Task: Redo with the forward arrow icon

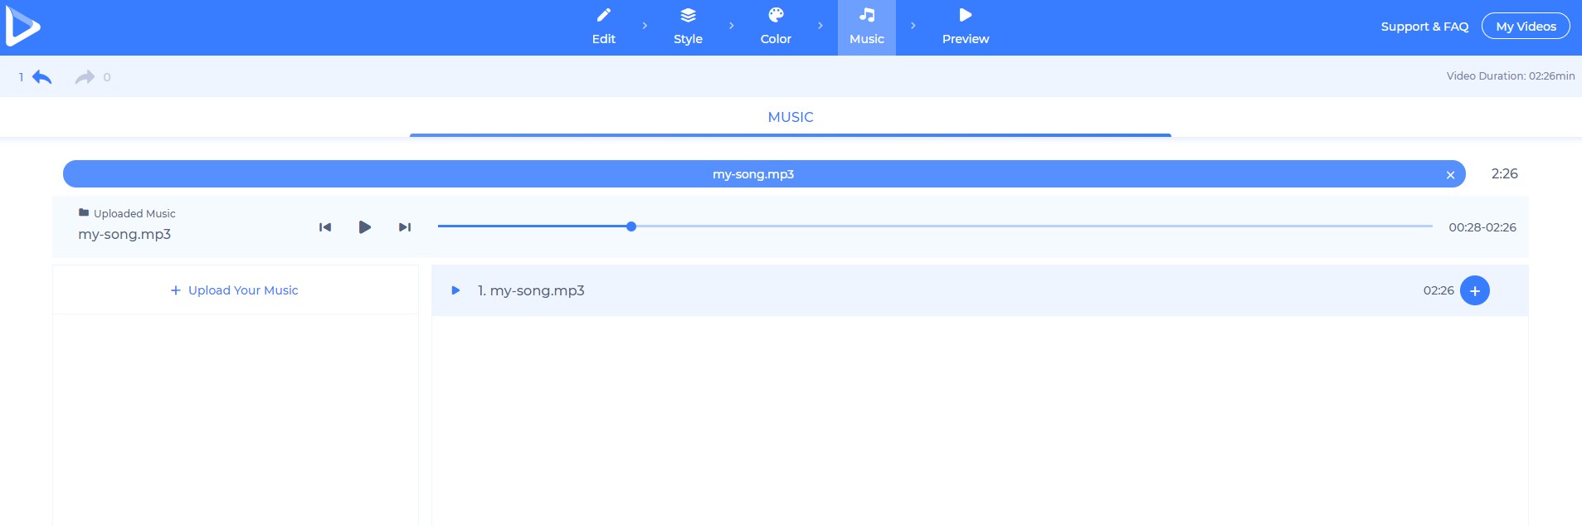Action: (x=85, y=77)
